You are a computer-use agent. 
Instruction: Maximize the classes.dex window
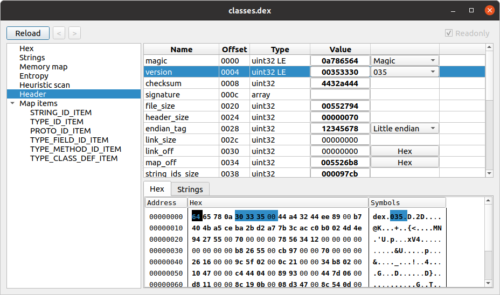pos(471,10)
